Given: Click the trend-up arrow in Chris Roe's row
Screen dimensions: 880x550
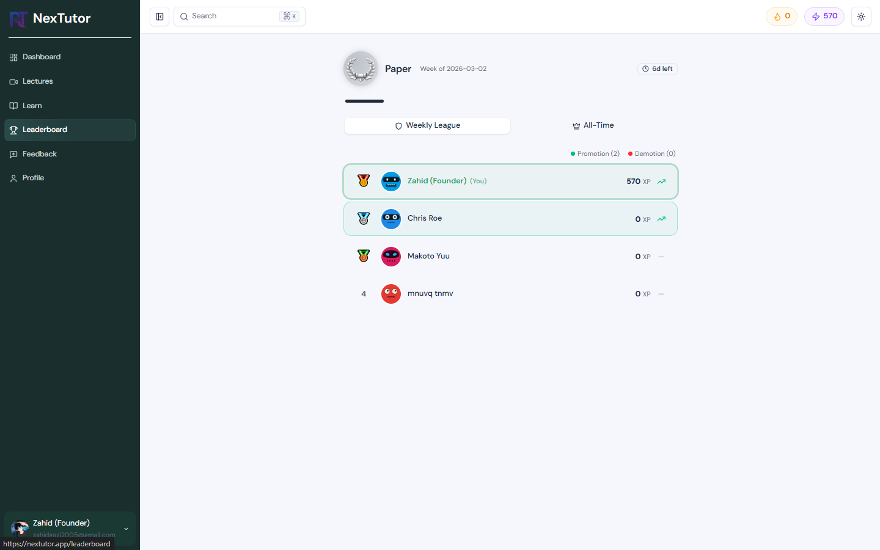Looking at the screenshot, I should pyautogui.click(x=661, y=219).
